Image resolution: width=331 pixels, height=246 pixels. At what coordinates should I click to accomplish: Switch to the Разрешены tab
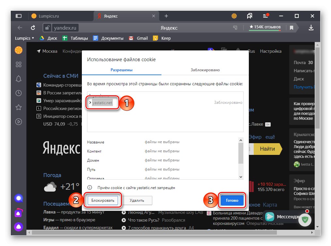pos(122,70)
